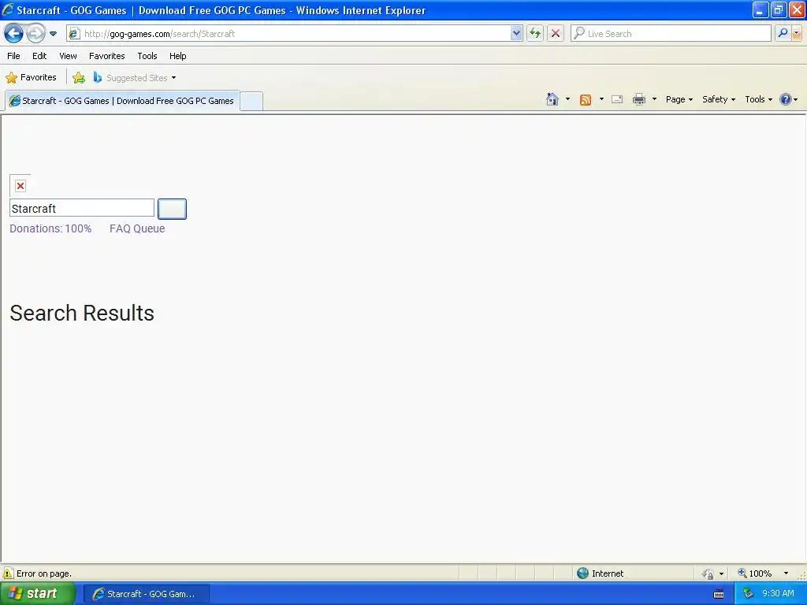The image size is (807, 605).
Task: Open a new blank tab
Action: pos(251,101)
